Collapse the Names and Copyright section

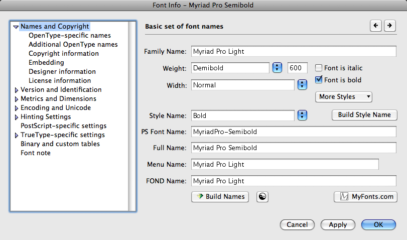(16, 27)
